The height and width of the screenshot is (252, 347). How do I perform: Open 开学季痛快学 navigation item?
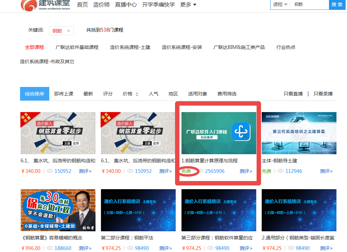(158, 5)
